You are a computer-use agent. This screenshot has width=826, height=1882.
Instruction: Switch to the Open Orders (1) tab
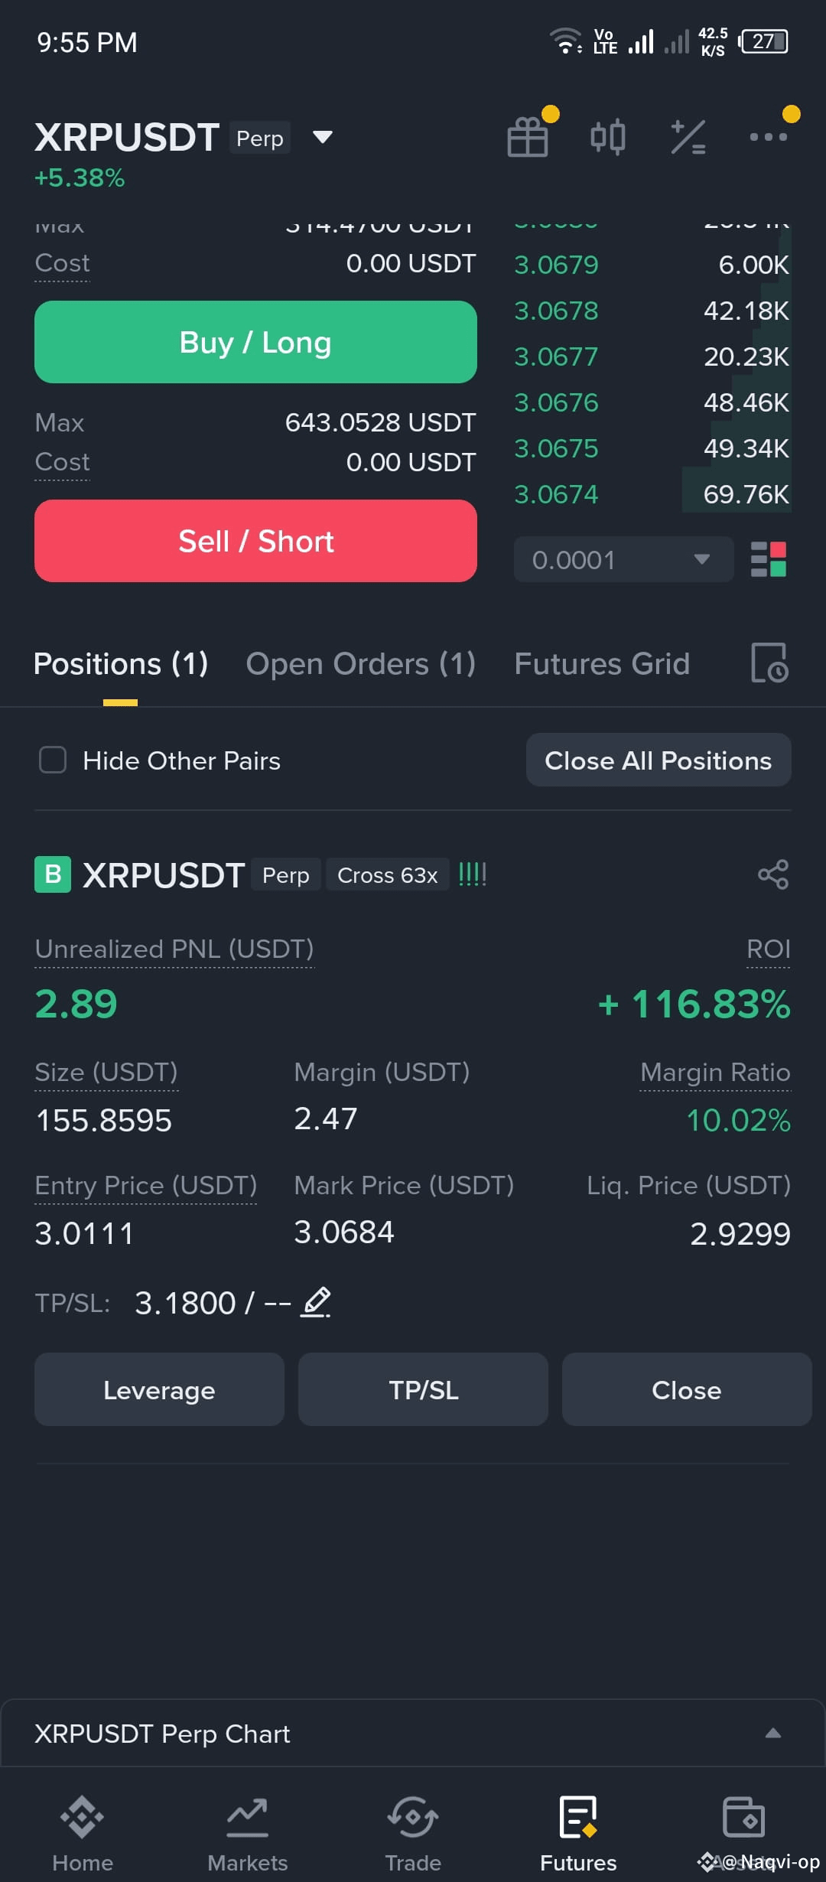click(x=360, y=663)
